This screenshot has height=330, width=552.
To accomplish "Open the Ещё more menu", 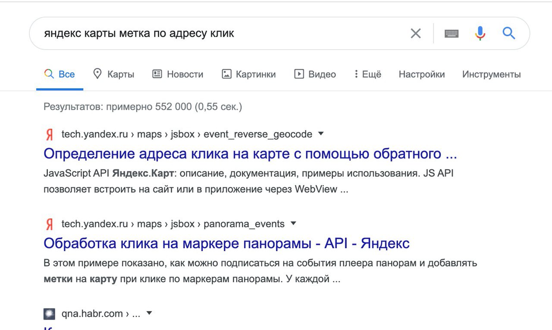I will point(368,75).
